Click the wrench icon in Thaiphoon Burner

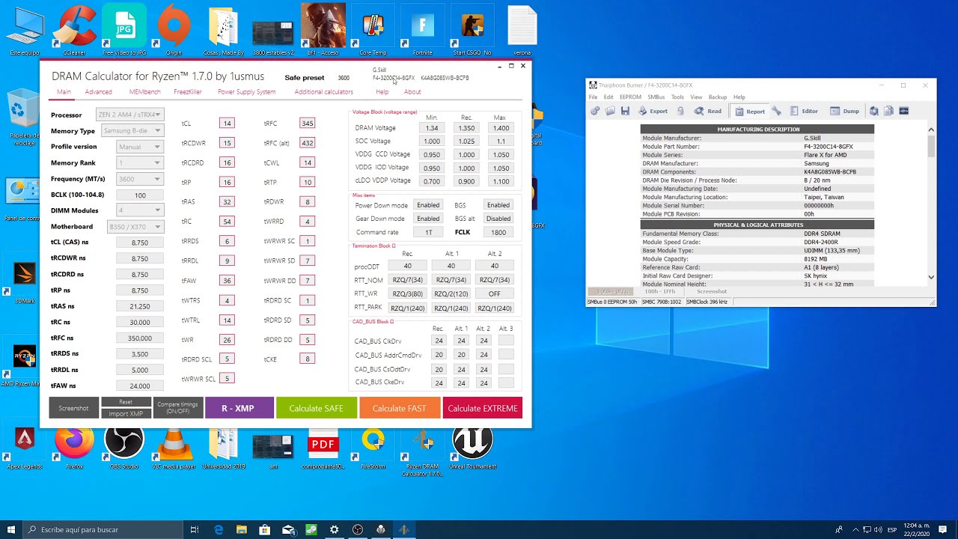[x=776, y=111]
